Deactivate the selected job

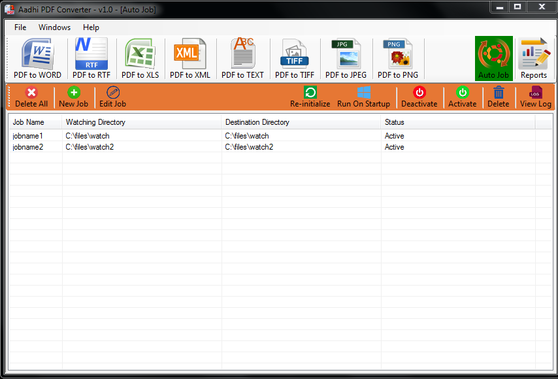(419, 97)
